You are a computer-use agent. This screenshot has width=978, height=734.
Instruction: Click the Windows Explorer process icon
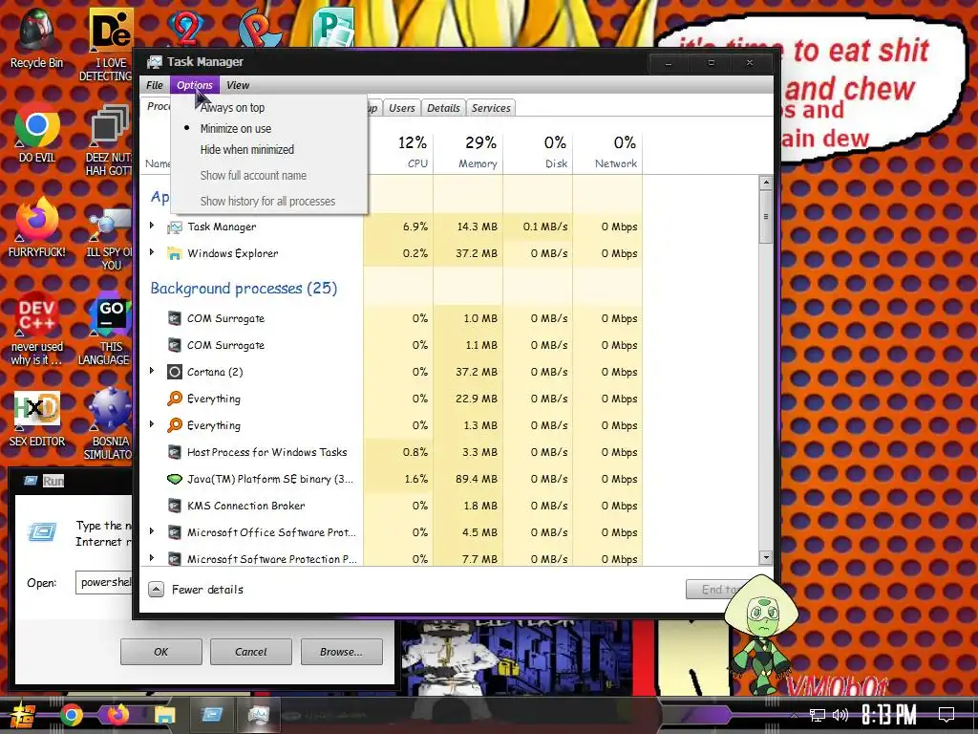tap(175, 253)
